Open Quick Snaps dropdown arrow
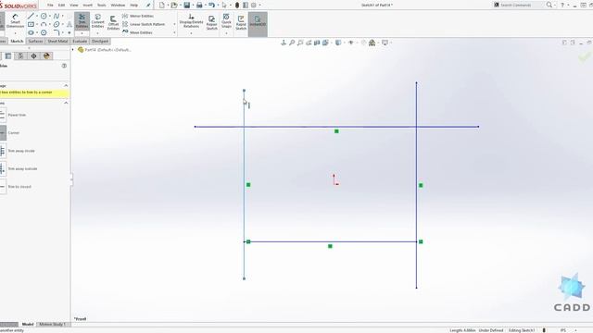593x333 pixels. 226,33
